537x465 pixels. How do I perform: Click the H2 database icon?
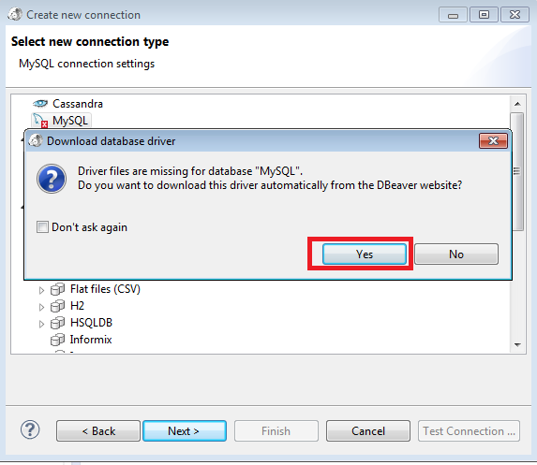(x=57, y=306)
